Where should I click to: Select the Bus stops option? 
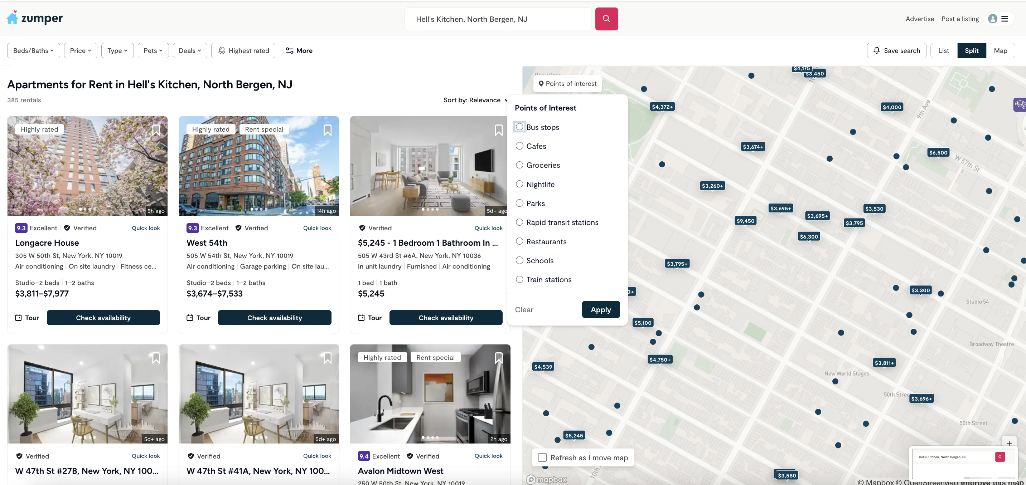519,127
